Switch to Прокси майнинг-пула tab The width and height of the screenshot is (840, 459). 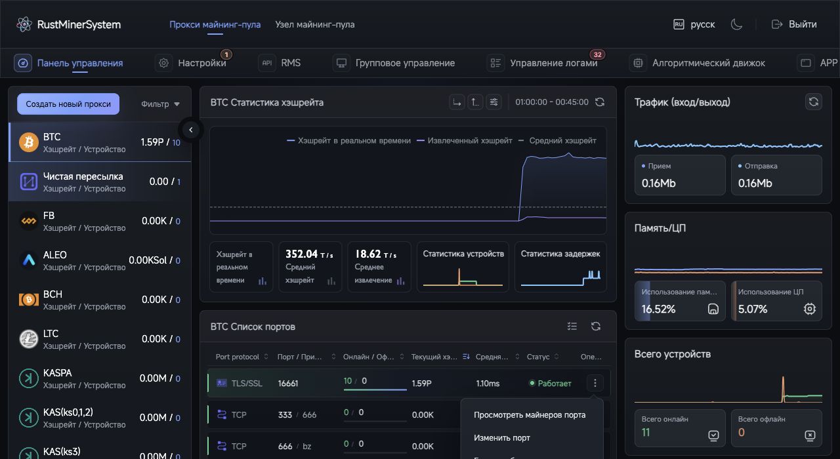pos(215,24)
